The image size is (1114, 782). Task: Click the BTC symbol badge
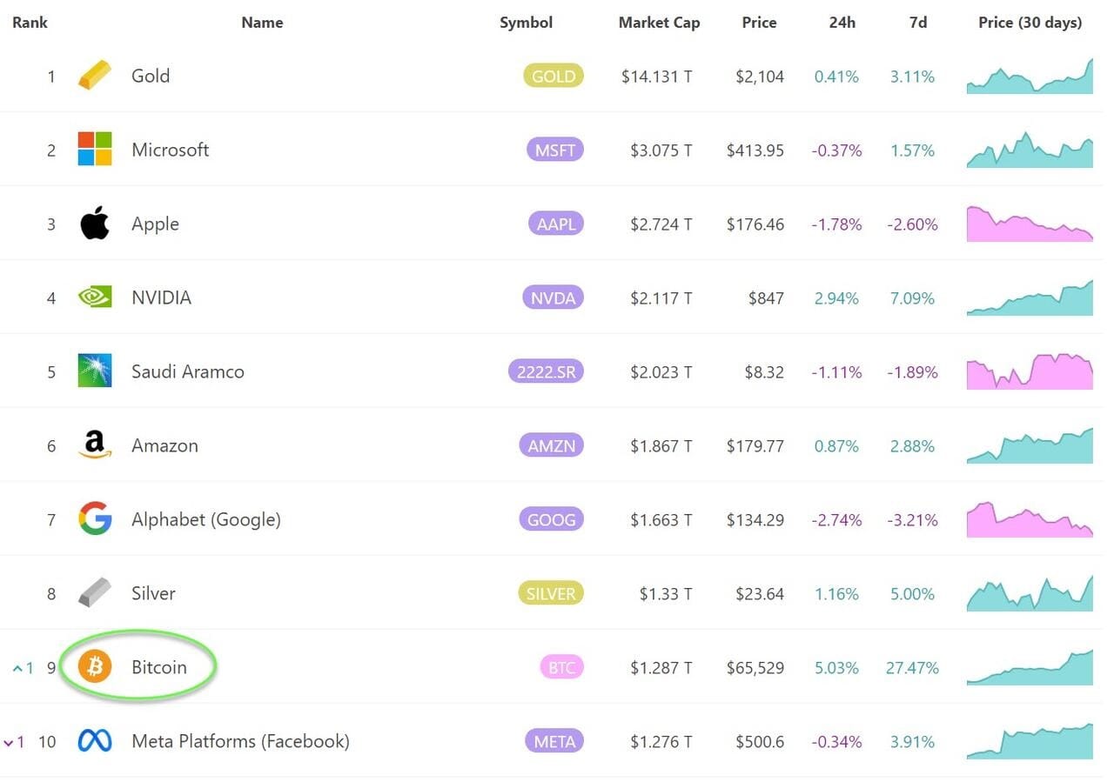tap(561, 667)
